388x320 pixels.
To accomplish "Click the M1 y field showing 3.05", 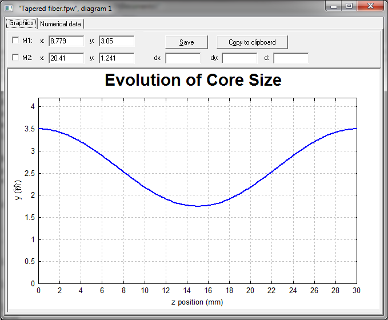I will click(x=117, y=41).
